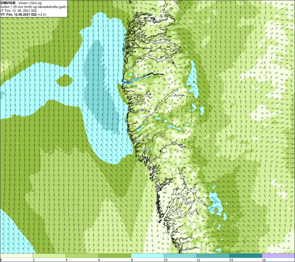This screenshot has height=262, width=295.
Task: Click the 8–10 m/s light cyan swatch
Action: pos(147,256)
